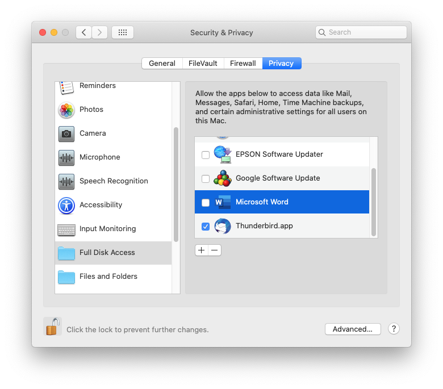Select the Camera label
This screenshot has height=389, width=443.
(93, 133)
